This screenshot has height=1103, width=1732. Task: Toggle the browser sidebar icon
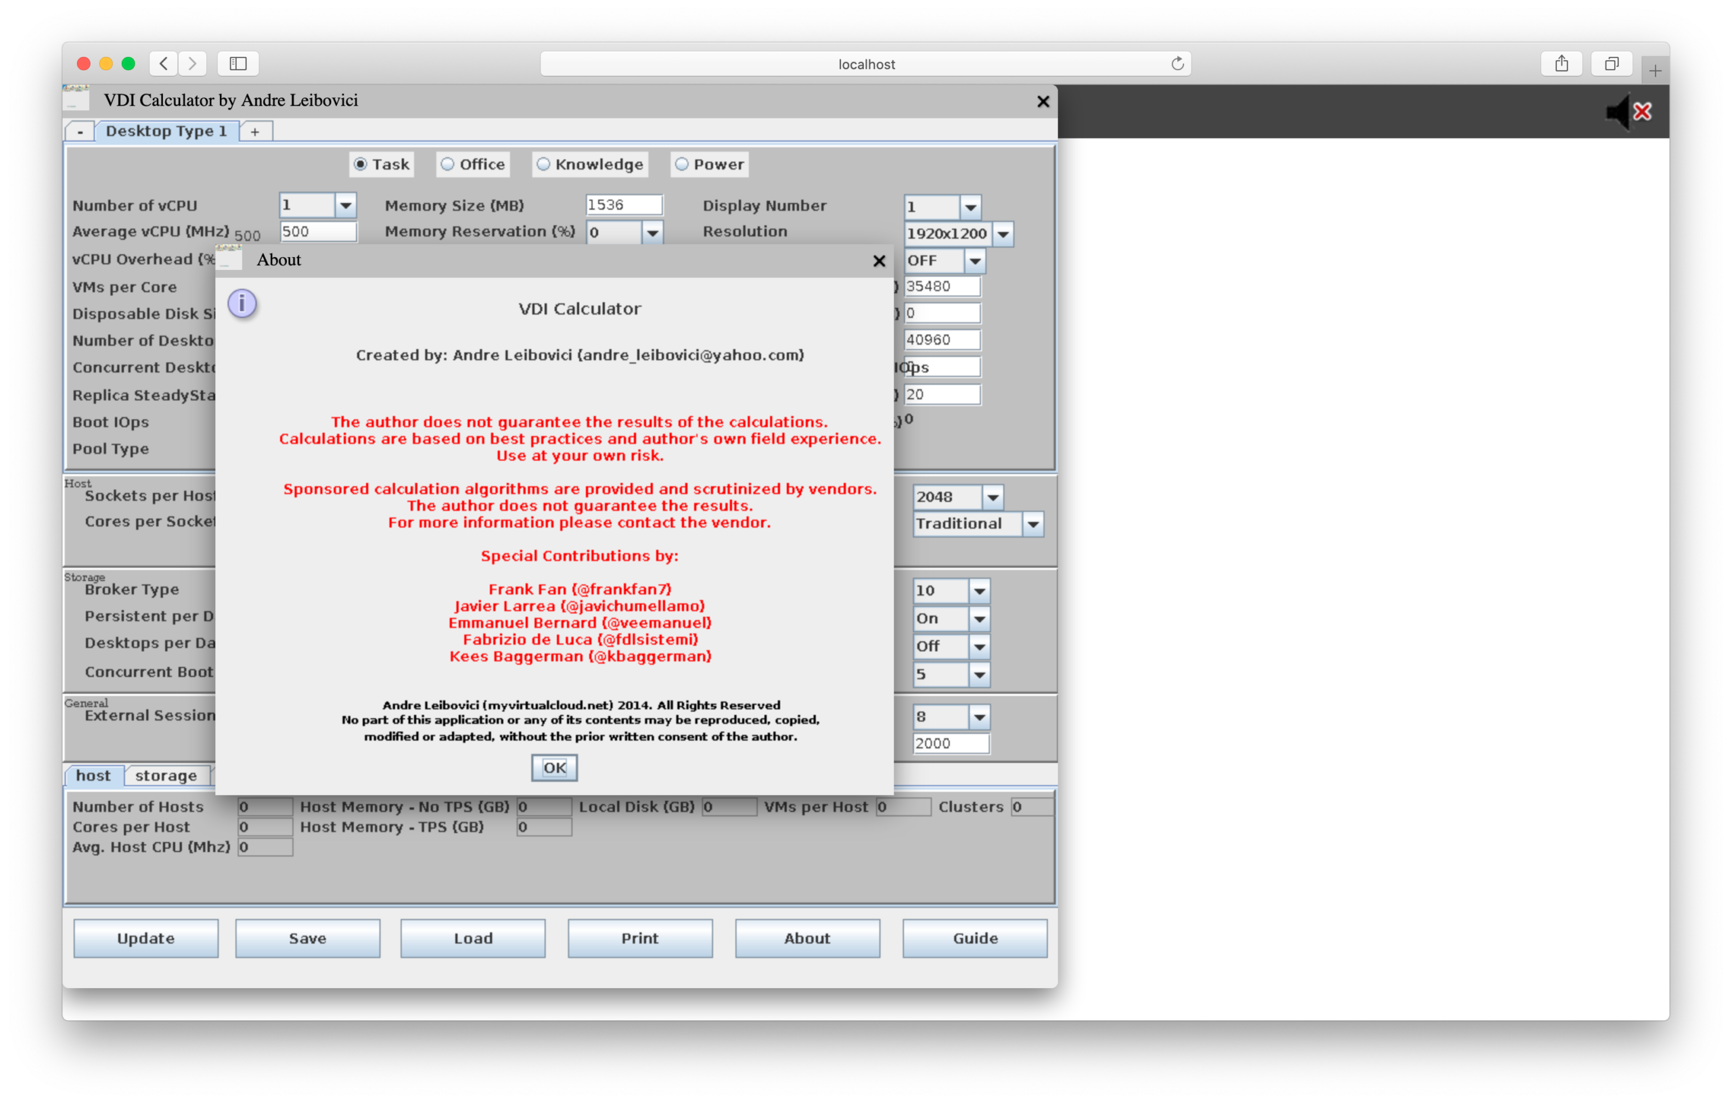(x=238, y=64)
